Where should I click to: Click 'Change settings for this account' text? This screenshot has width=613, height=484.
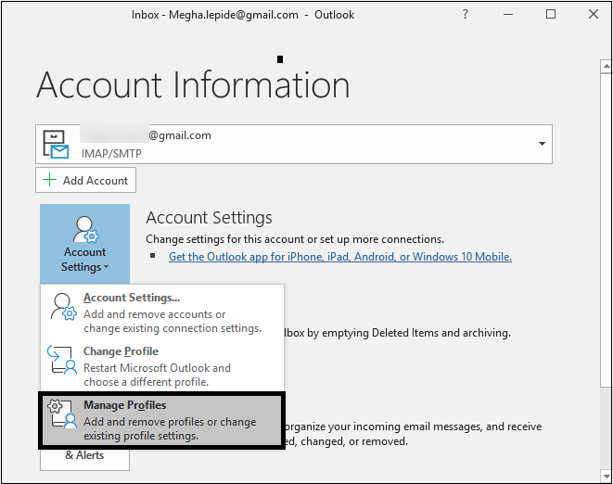(x=224, y=239)
